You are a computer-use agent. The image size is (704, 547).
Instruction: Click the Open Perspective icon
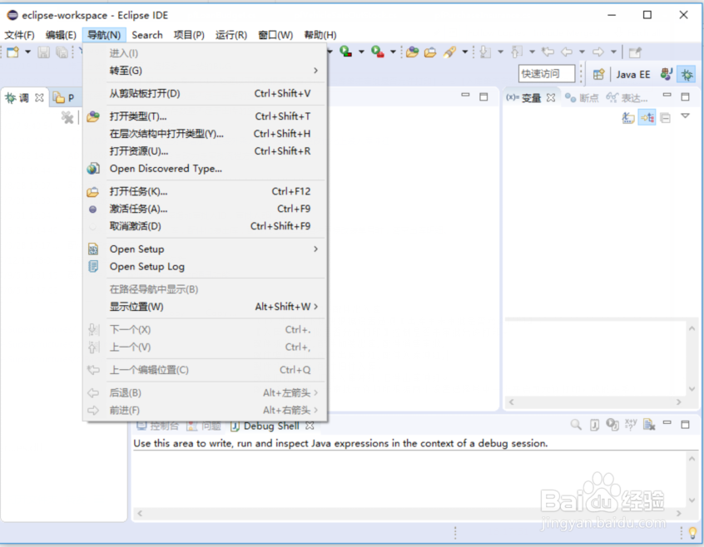coord(598,75)
